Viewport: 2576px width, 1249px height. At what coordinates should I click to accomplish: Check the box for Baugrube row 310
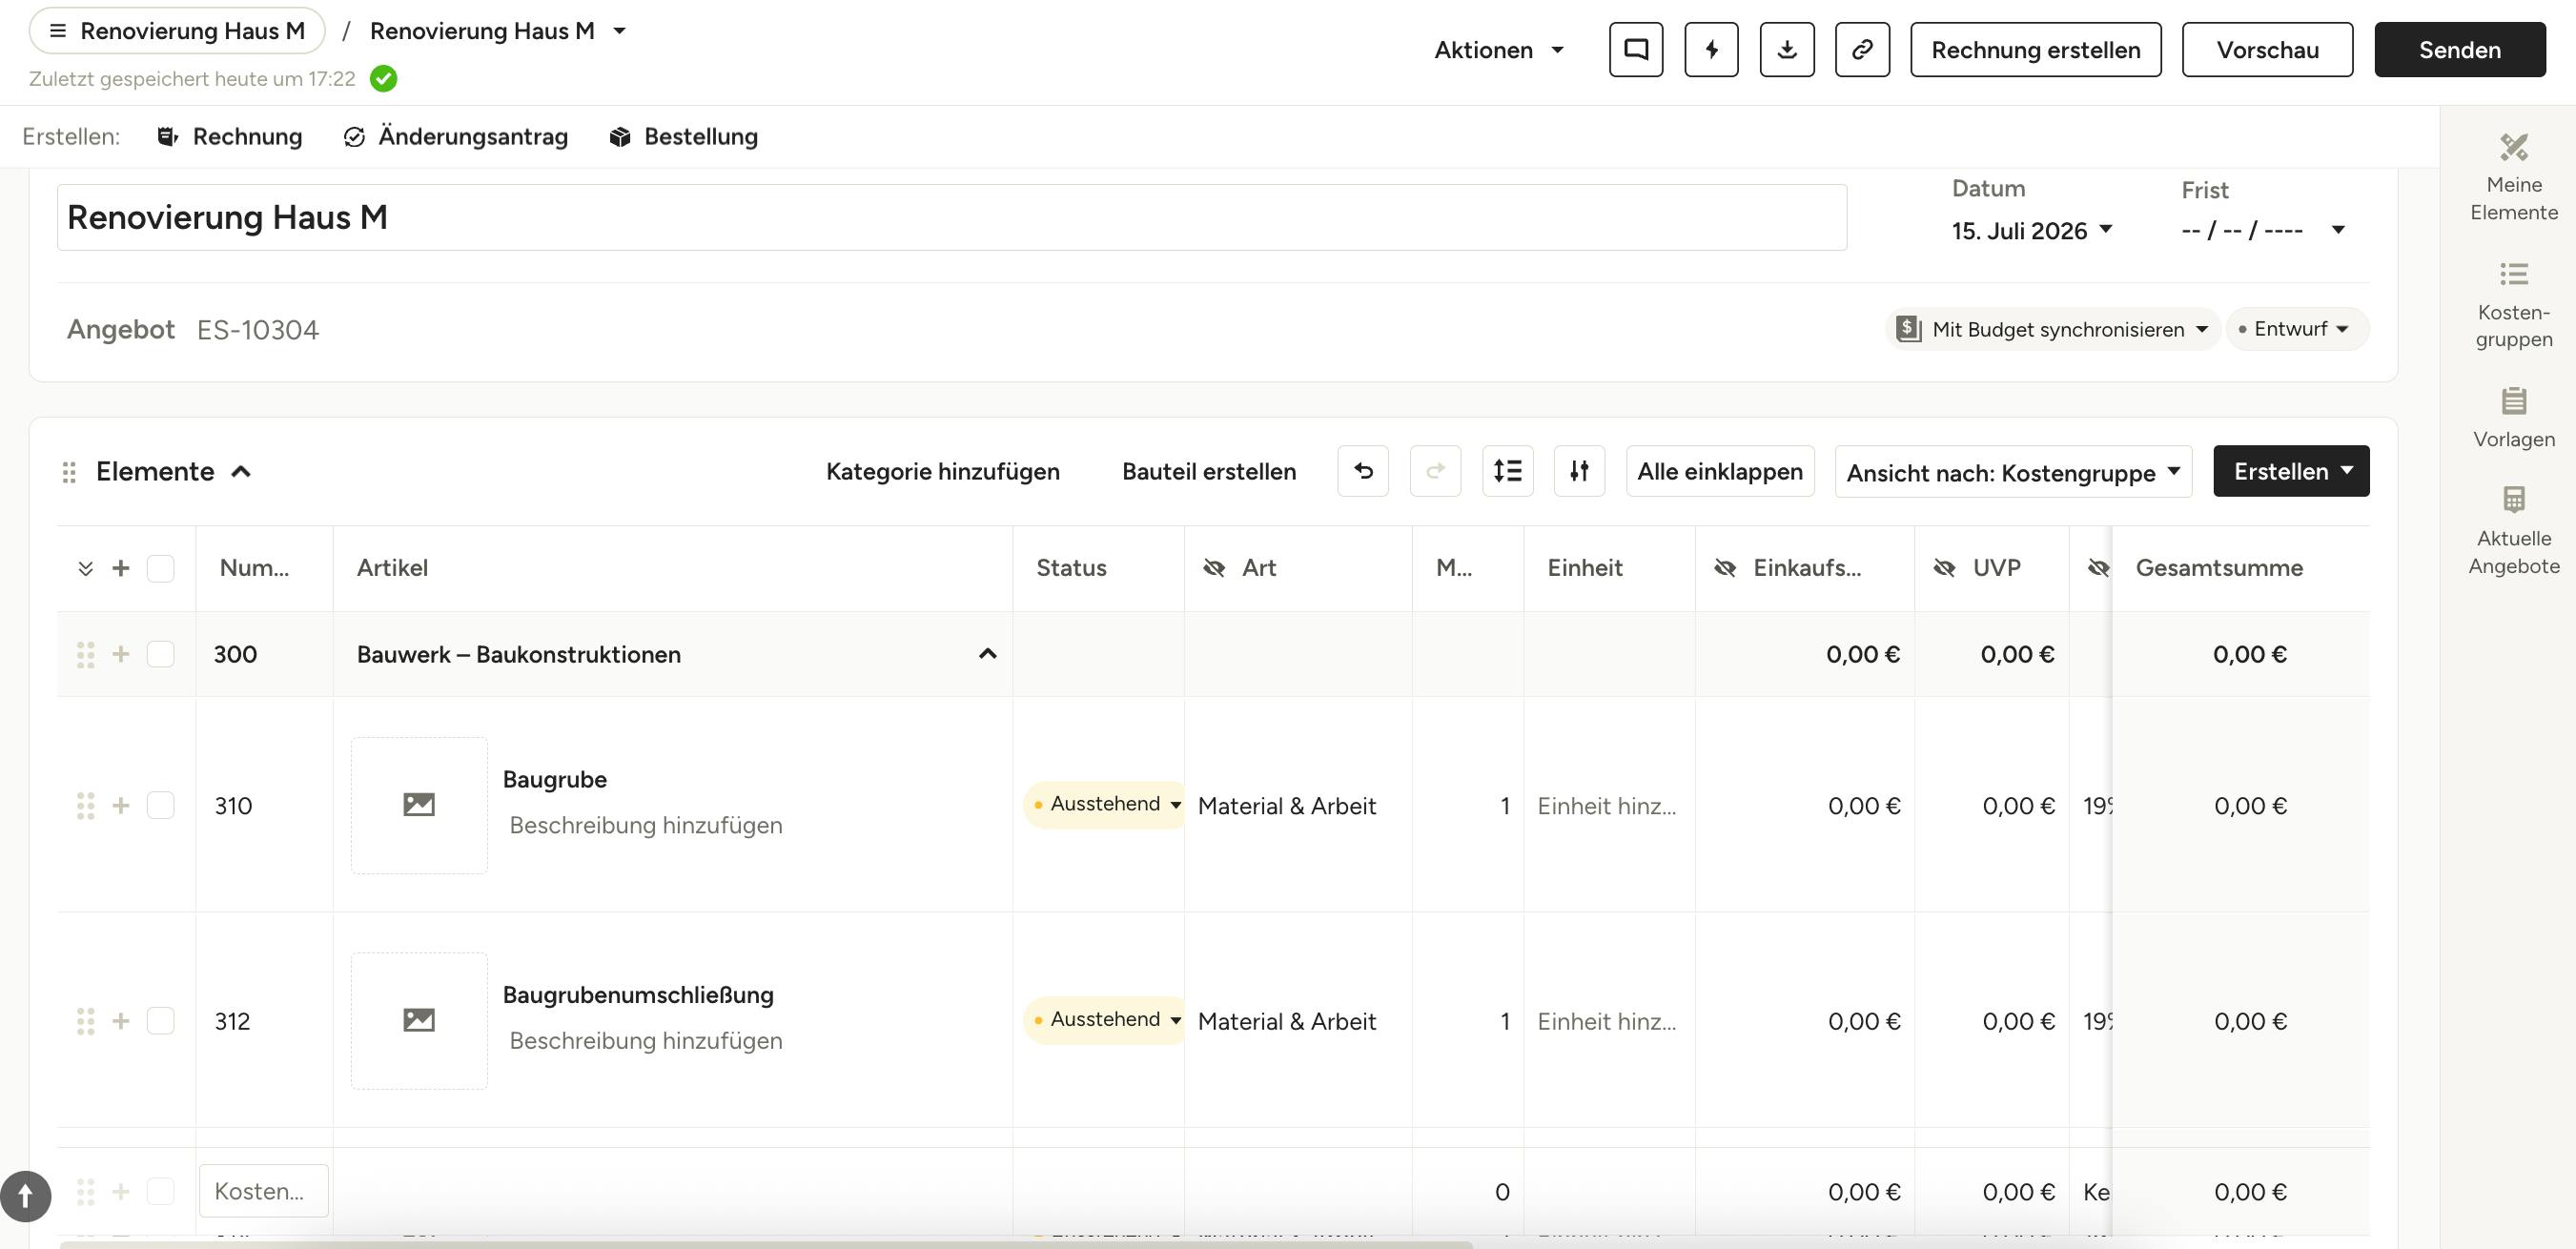(160, 806)
